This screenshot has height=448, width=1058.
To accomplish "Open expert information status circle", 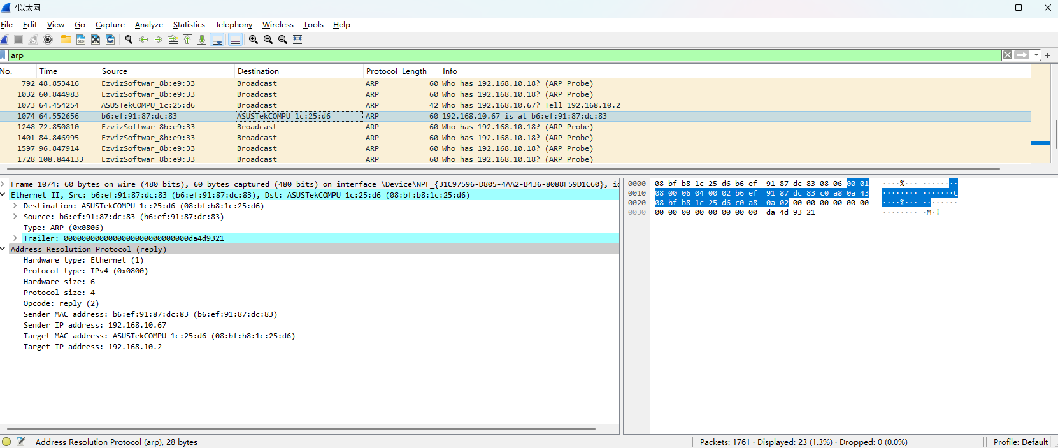I will click(6, 442).
